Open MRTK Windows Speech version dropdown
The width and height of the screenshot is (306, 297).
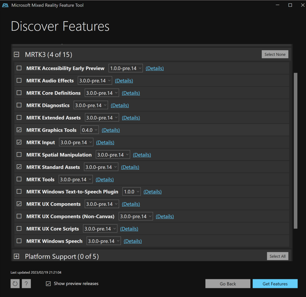(104, 241)
